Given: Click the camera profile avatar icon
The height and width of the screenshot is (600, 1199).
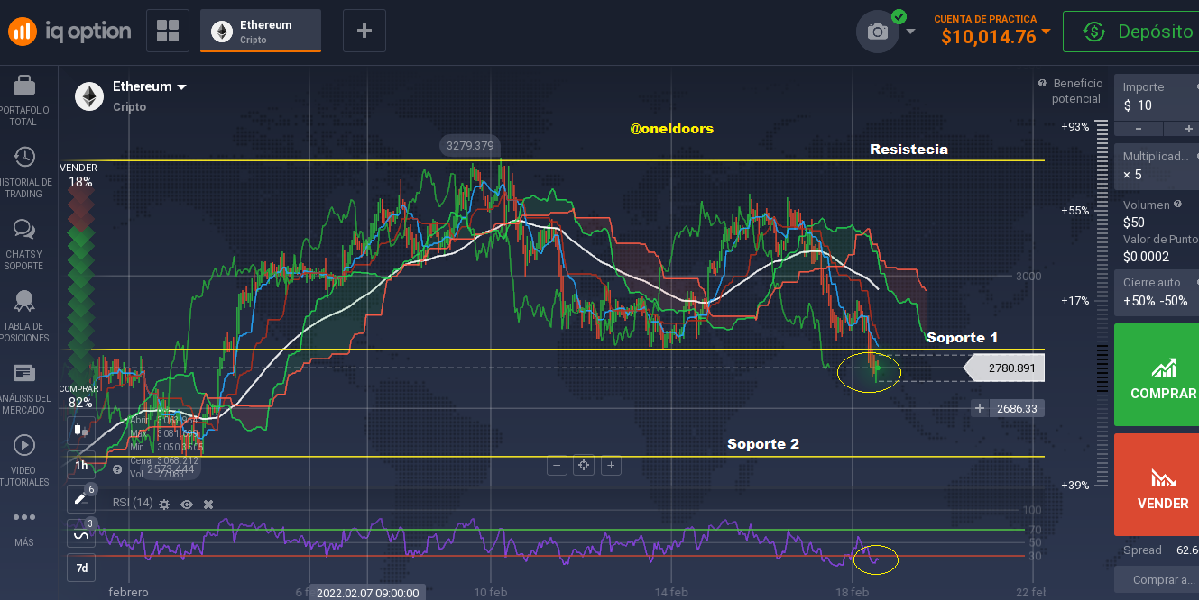Looking at the screenshot, I should (878, 32).
